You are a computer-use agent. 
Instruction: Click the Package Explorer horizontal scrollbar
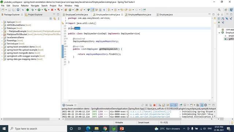tap(26, 119)
